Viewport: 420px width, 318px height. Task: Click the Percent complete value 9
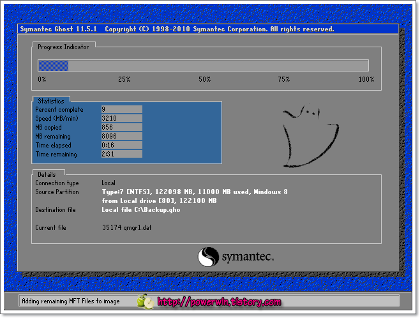coord(122,109)
